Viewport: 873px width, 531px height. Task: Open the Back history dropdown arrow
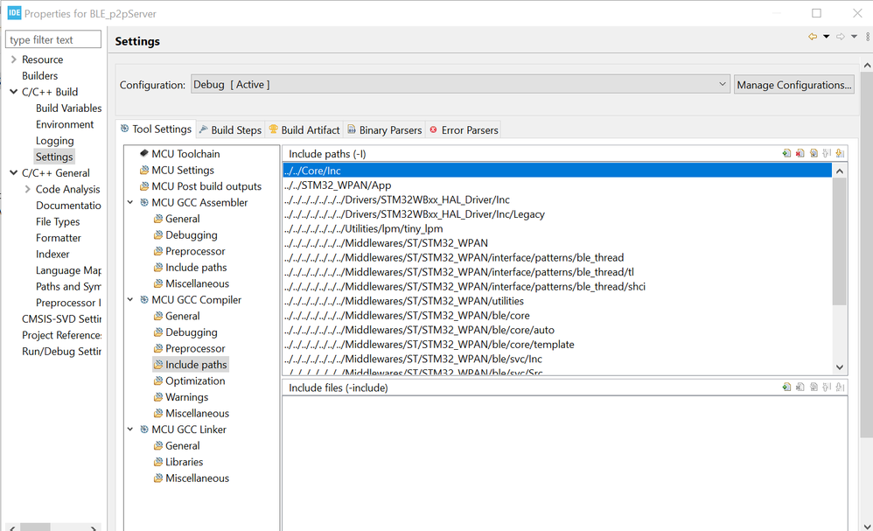point(827,37)
